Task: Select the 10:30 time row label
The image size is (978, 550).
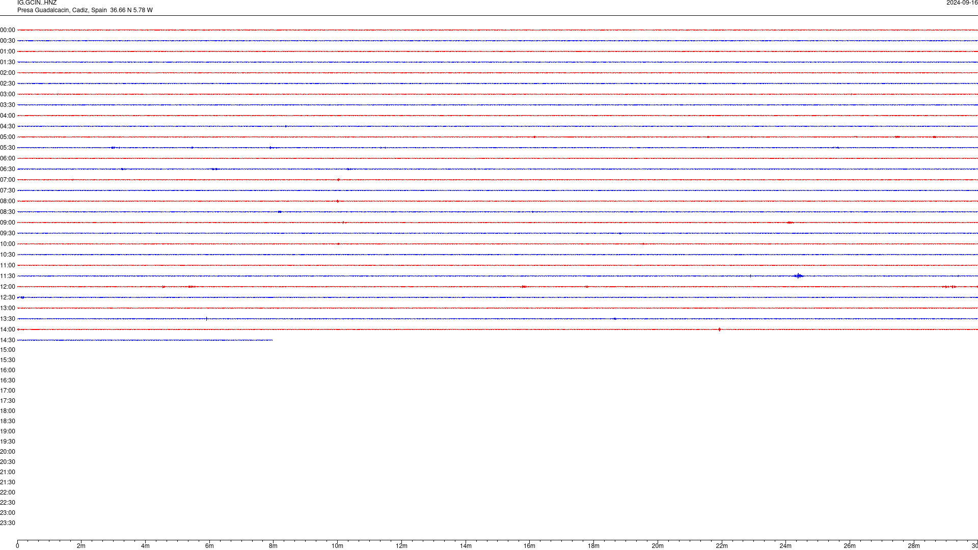Action: click(8, 255)
